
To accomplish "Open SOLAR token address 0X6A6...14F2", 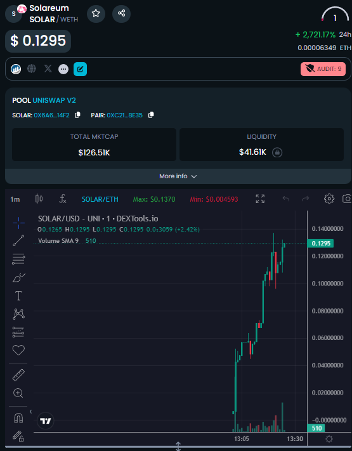I will 52,115.
